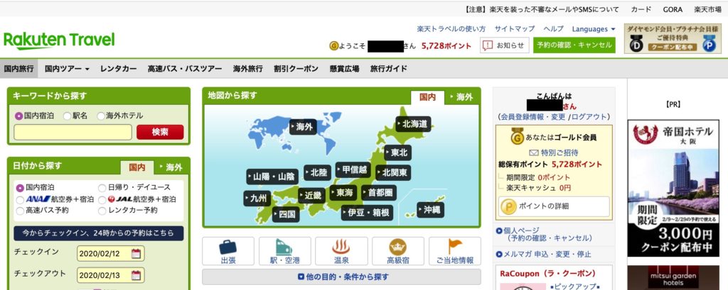This screenshot has height=290, width=728.
Task: Click 予約の確認・キャンセル green button
Action: click(x=574, y=45)
